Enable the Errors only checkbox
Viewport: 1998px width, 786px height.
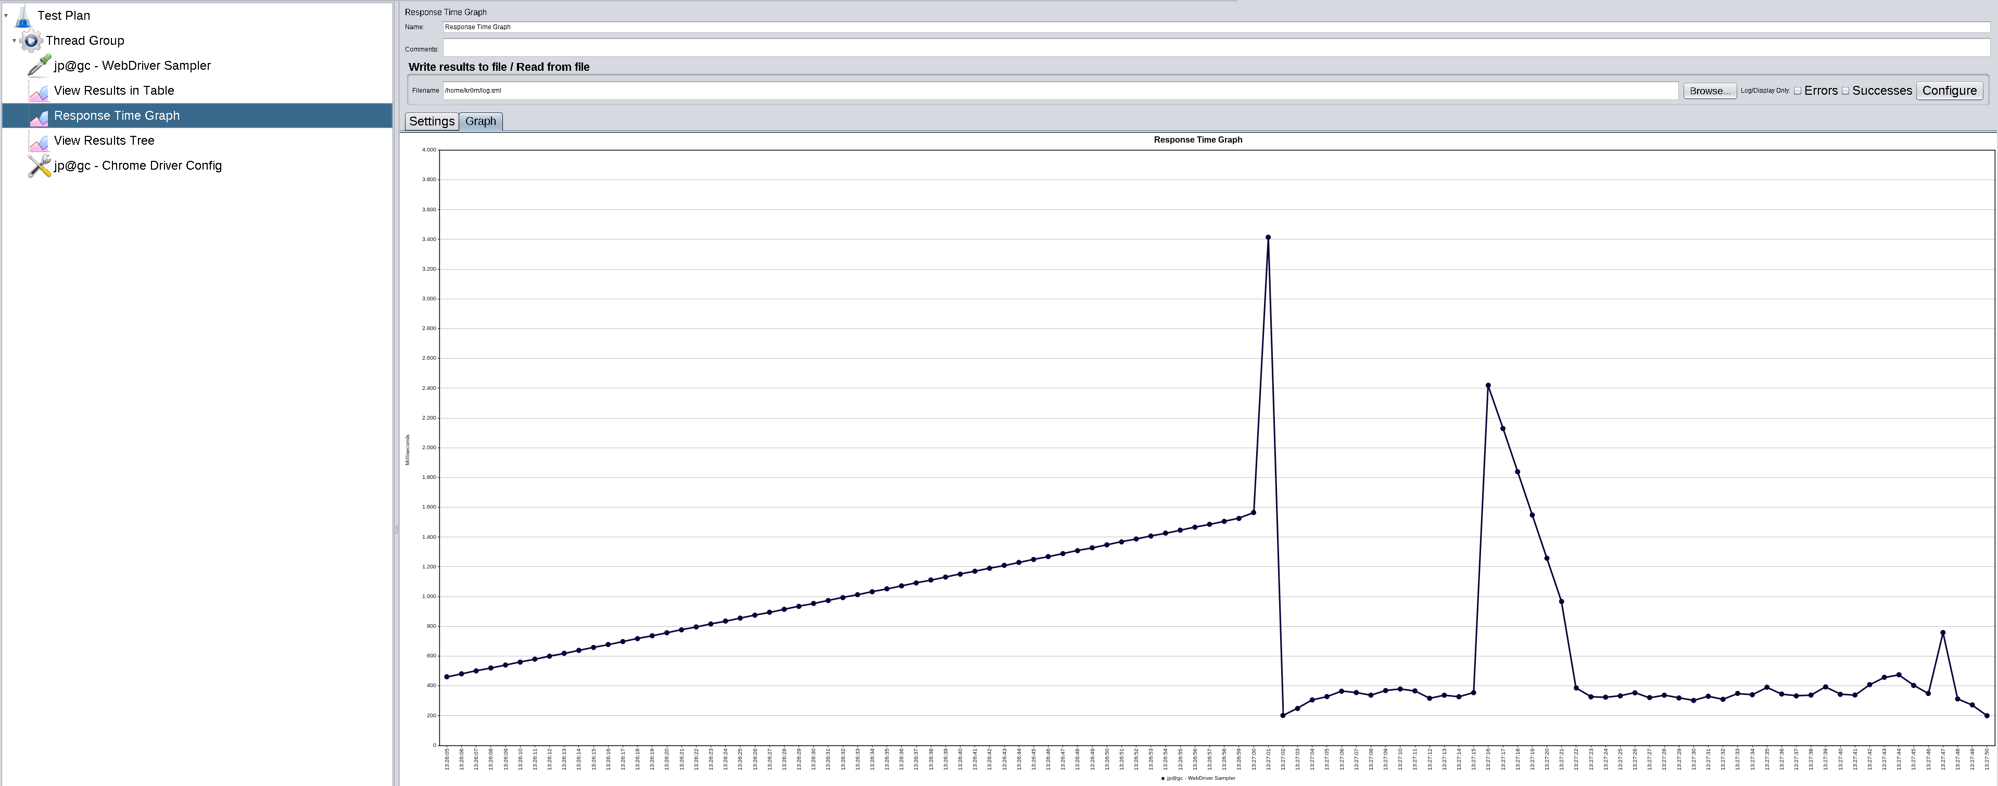tap(1797, 91)
